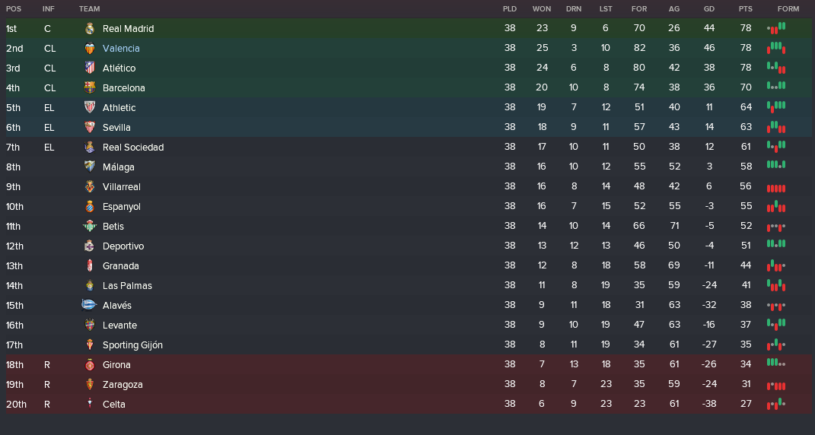Sort by the WON column header
The image size is (815, 435).
pyautogui.click(x=542, y=9)
